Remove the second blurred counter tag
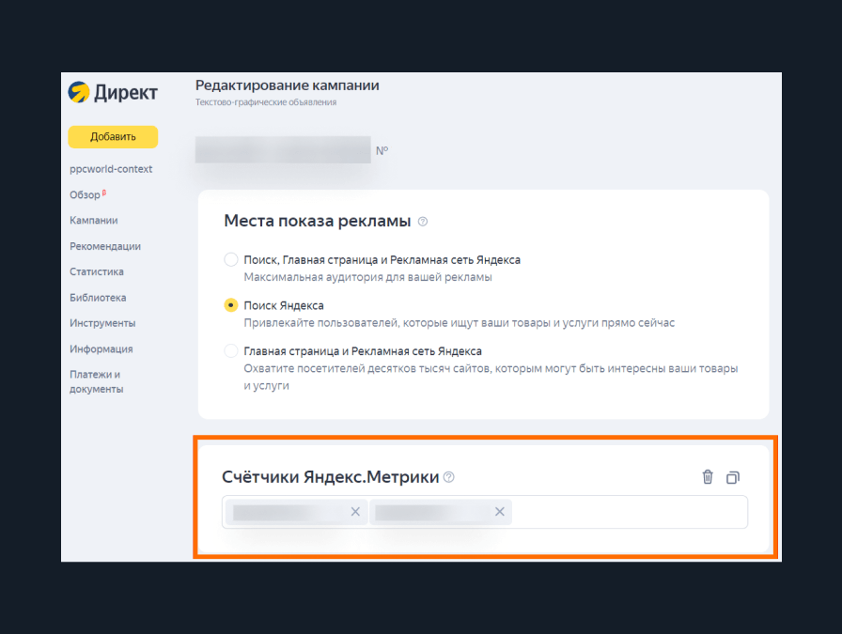The width and height of the screenshot is (842, 634). (x=499, y=512)
